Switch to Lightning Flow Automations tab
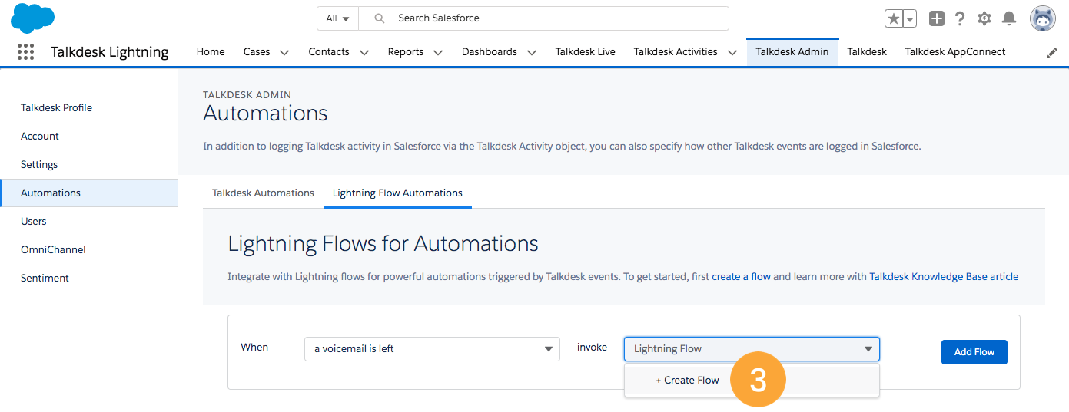Screen dimensions: 1069x412 (x=397, y=193)
